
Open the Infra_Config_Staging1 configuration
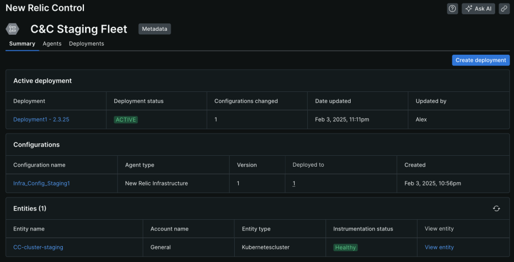coord(42,183)
